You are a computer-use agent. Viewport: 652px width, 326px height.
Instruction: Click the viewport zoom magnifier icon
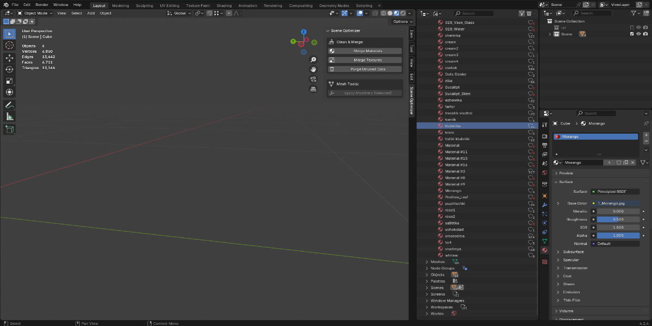coord(314,60)
